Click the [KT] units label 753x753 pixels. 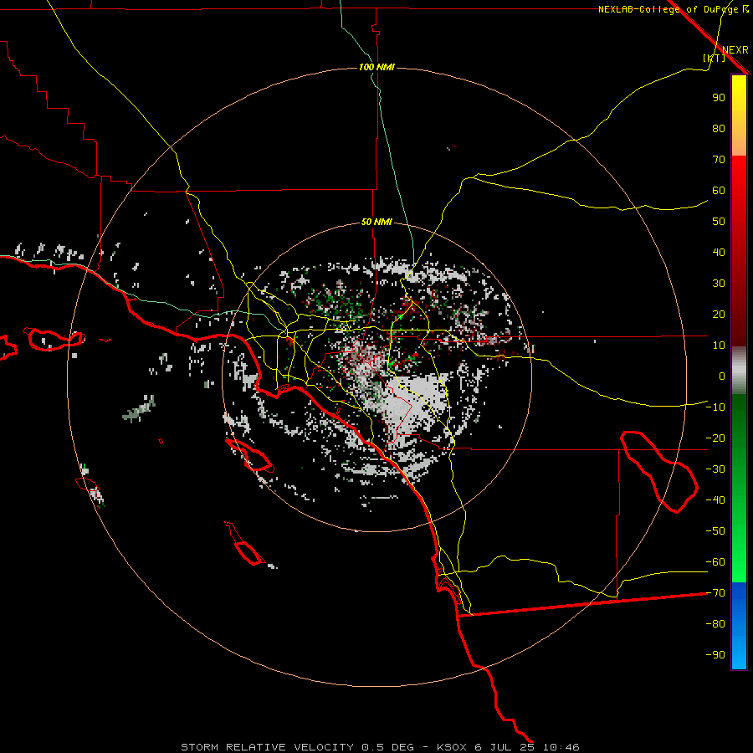coord(715,58)
